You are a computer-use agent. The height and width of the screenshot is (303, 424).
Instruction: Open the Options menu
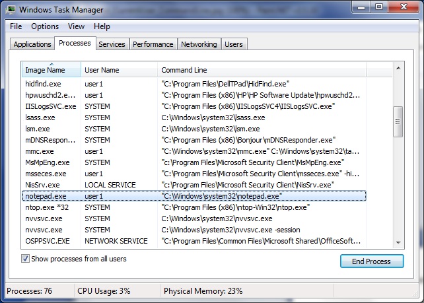[45, 26]
